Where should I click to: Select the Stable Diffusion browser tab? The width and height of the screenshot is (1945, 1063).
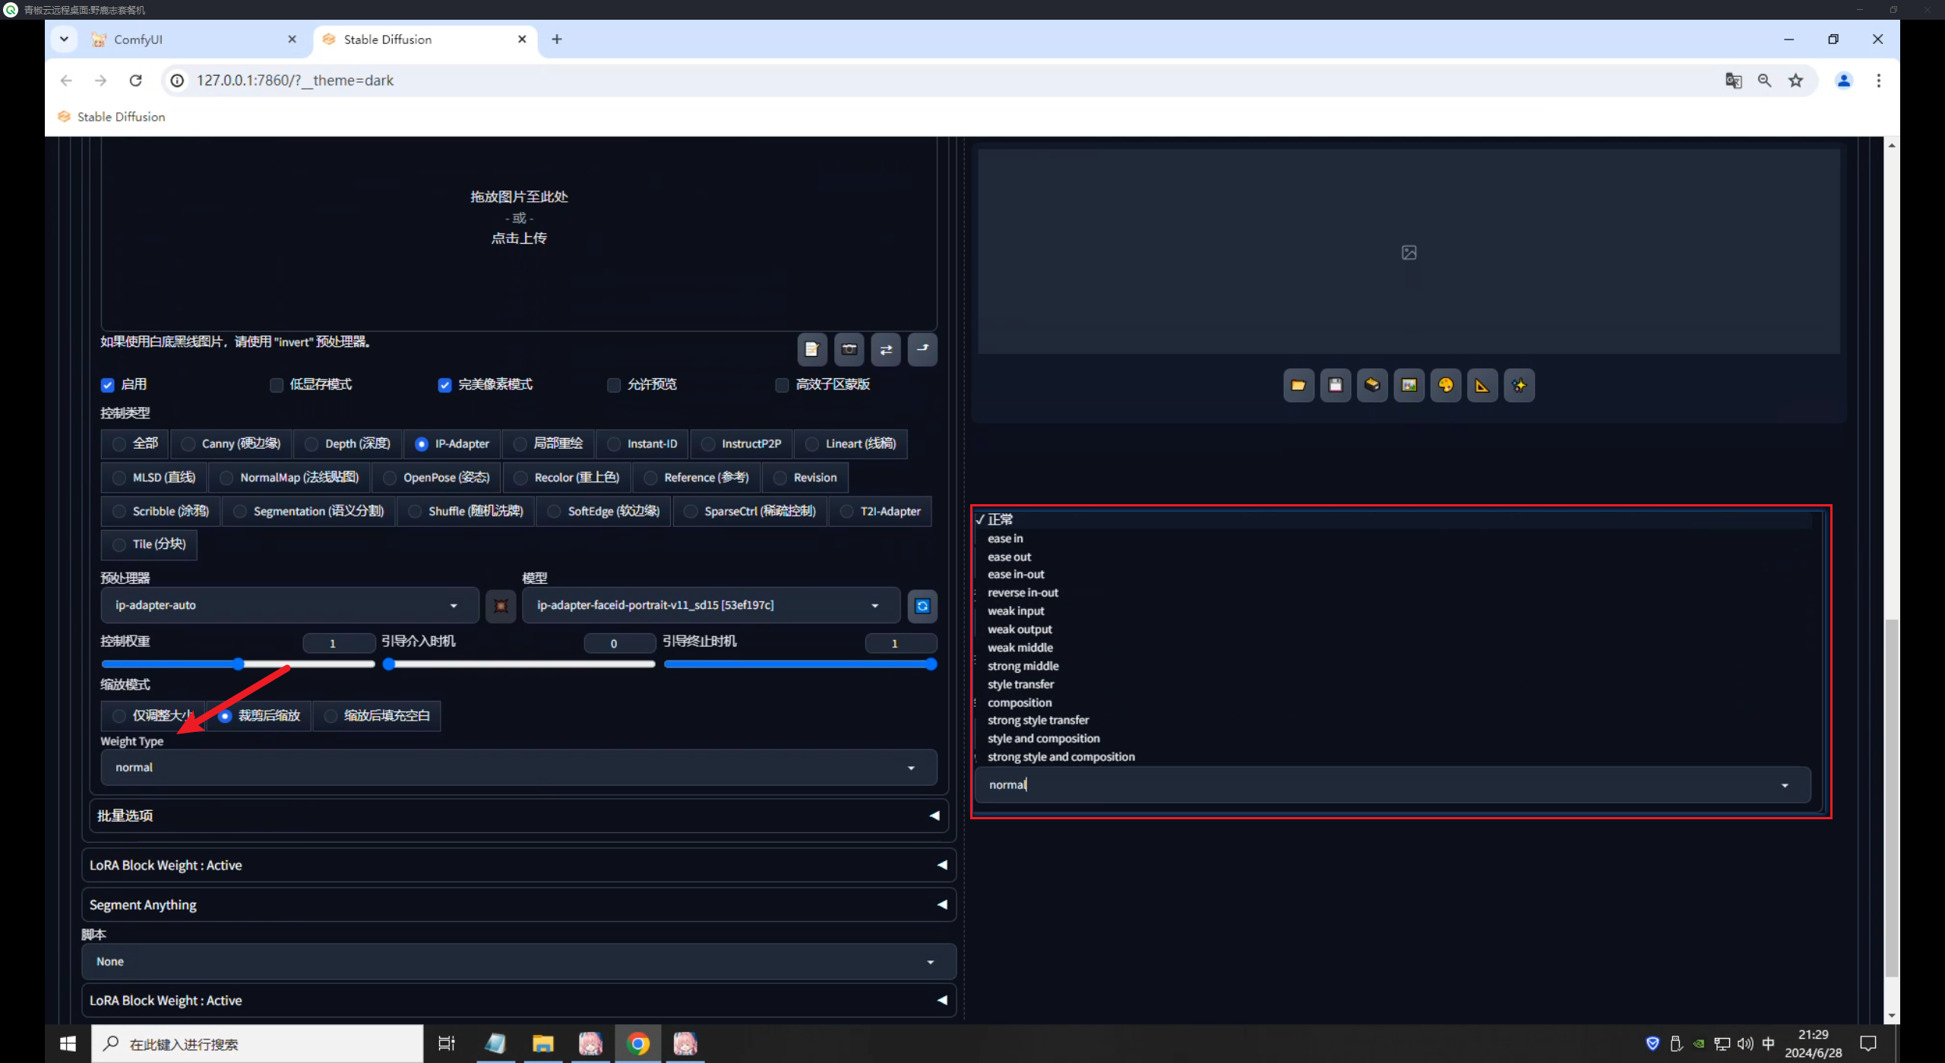click(424, 39)
